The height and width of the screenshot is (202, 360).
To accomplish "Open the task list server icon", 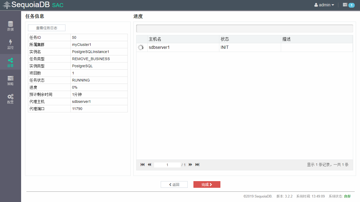I will [x=345, y=5].
